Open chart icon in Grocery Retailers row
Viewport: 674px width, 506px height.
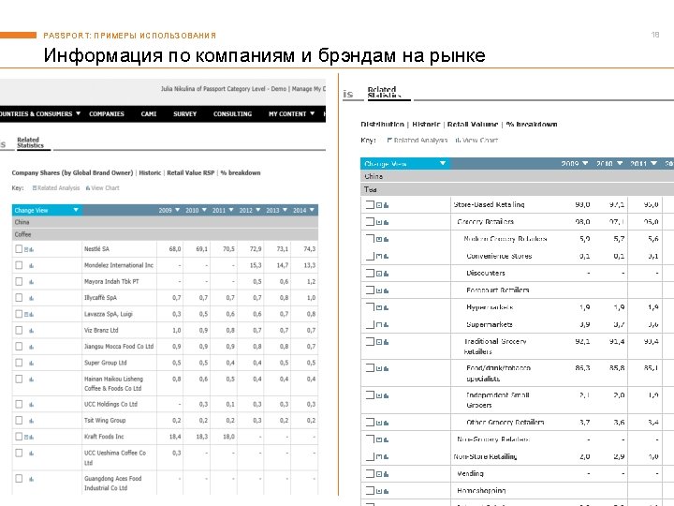point(386,222)
